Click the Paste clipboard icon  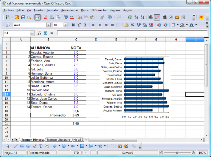pyautogui.click(x=92, y=17)
